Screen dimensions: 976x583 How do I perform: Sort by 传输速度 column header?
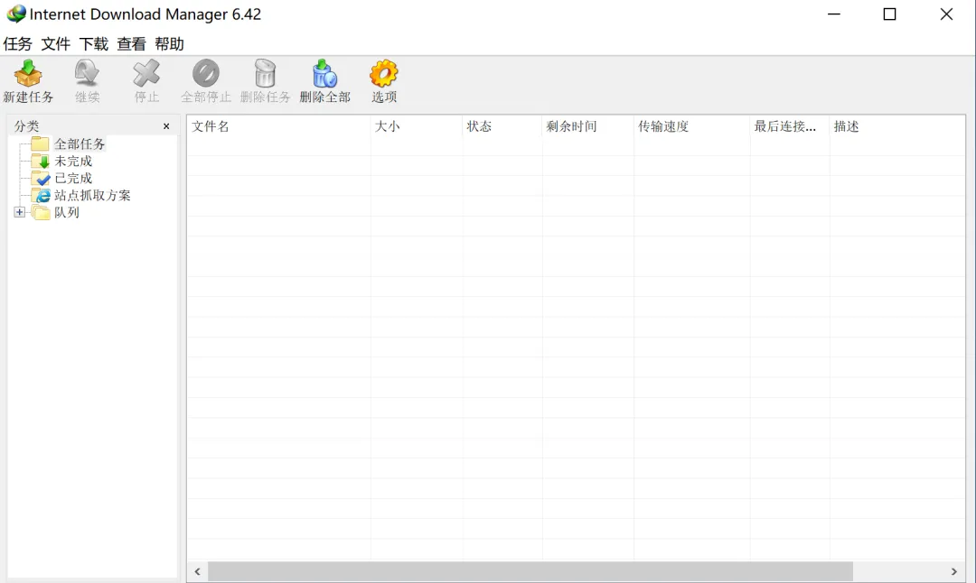[x=692, y=126]
